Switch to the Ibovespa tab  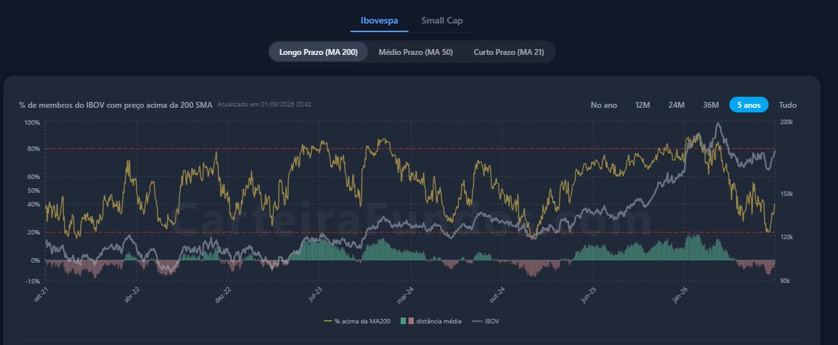(379, 21)
